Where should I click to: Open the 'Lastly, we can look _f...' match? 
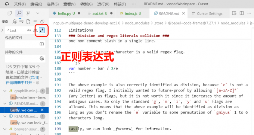tap(29, 123)
